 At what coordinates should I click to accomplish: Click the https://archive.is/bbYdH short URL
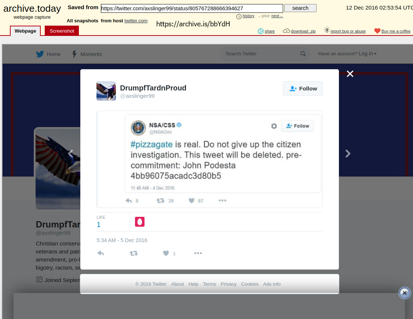(193, 24)
